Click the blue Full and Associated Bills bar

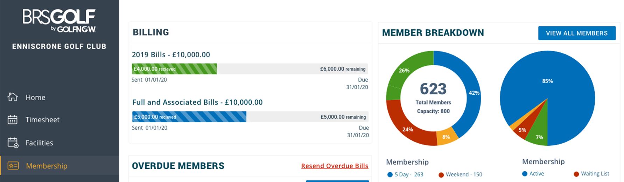coord(189,117)
